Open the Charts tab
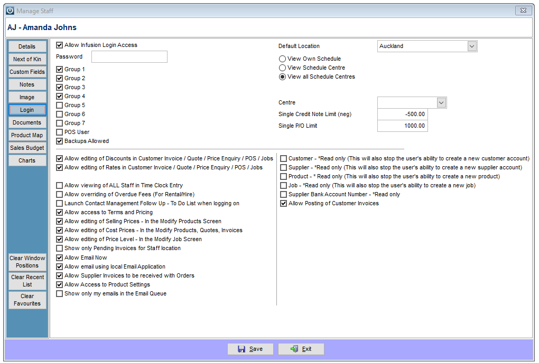The image size is (539, 363). coord(27,161)
